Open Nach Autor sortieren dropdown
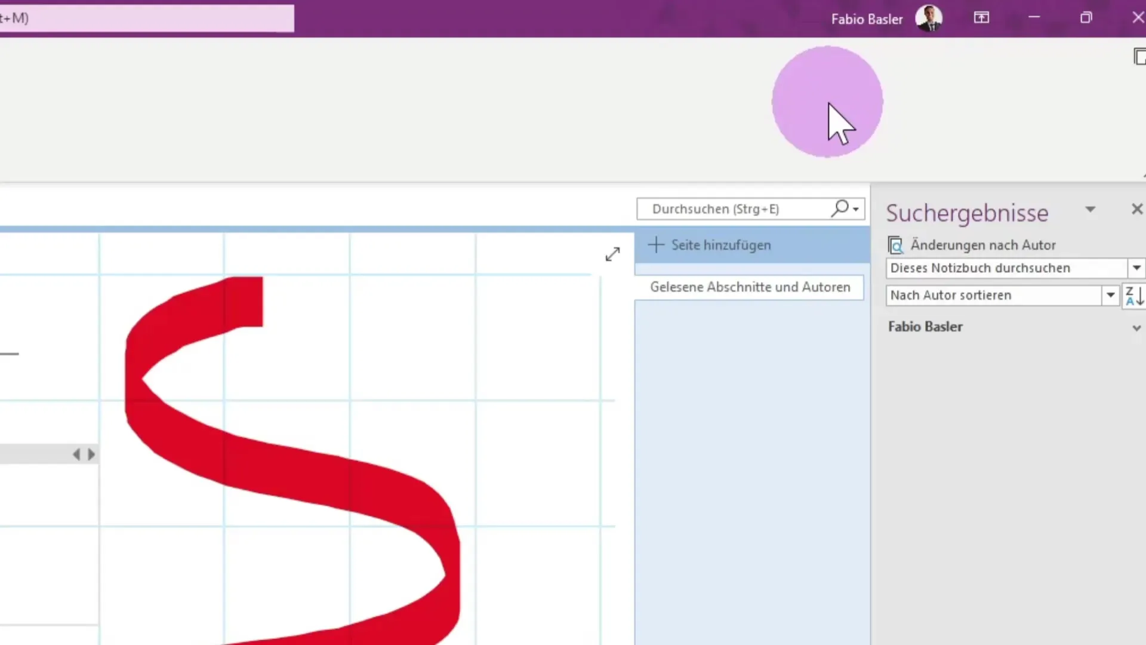The width and height of the screenshot is (1146, 645). [1110, 295]
